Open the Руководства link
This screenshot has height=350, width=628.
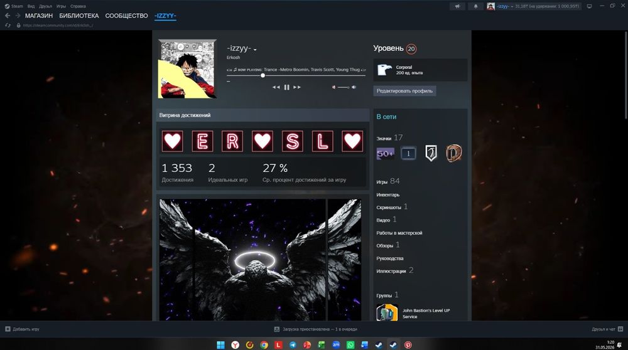tap(390, 258)
